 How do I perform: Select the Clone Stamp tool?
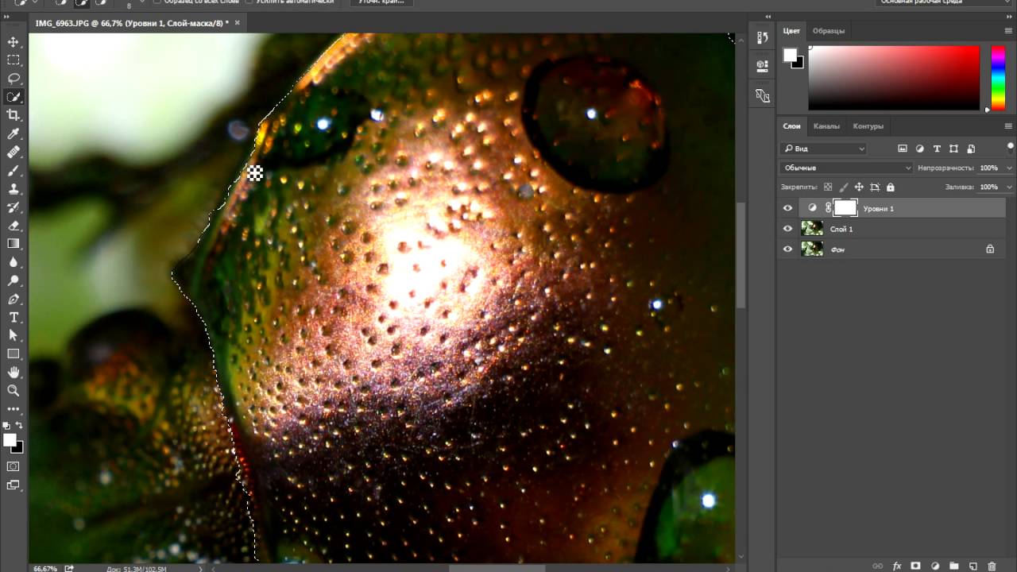14,188
